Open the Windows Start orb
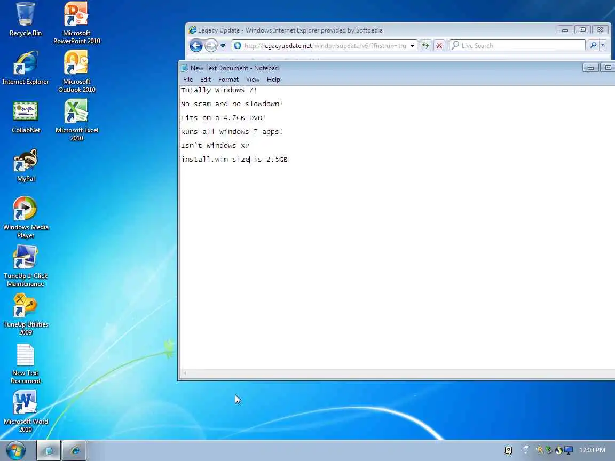The height and width of the screenshot is (461, 615). click(x=15, y=450)
